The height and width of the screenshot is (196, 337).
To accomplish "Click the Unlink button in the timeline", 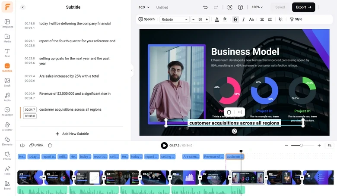I will point(36,145).
